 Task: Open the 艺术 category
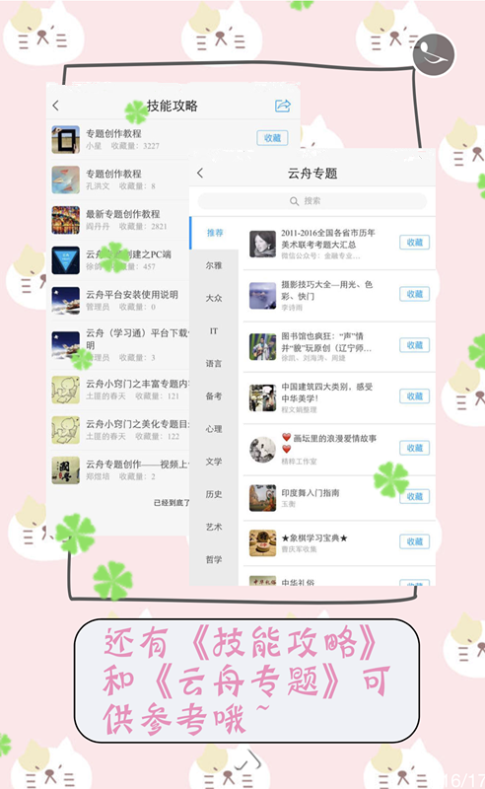coord(214,527)
